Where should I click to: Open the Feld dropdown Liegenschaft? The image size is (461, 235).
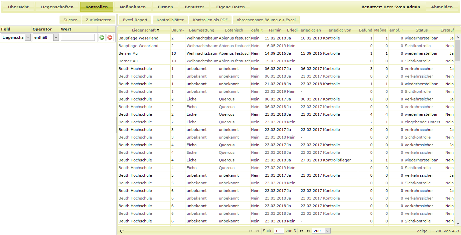tap(16, 37)
